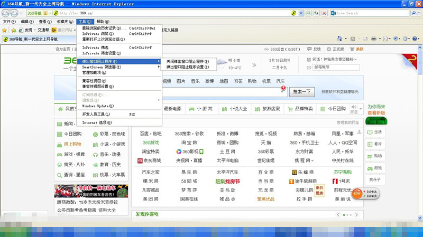Click the Print toolbar icon
Screen dimensions: 423x237
pyautogui.click(x=374, y=39)
